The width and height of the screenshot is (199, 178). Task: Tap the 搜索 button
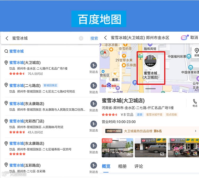click(x=94, y=38)
